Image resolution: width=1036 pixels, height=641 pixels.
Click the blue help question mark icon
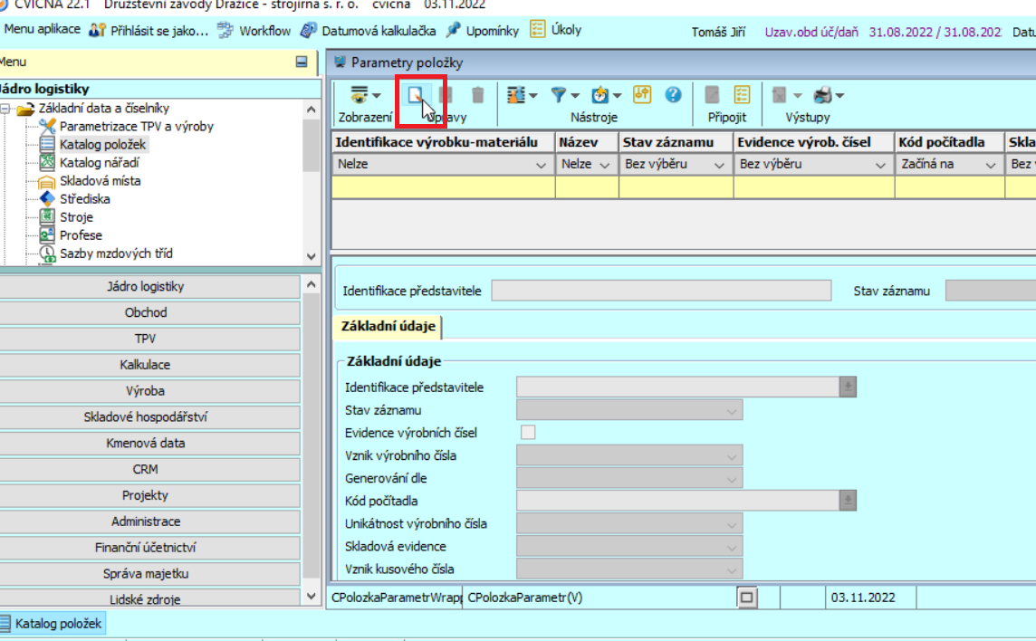pos(673,94)
